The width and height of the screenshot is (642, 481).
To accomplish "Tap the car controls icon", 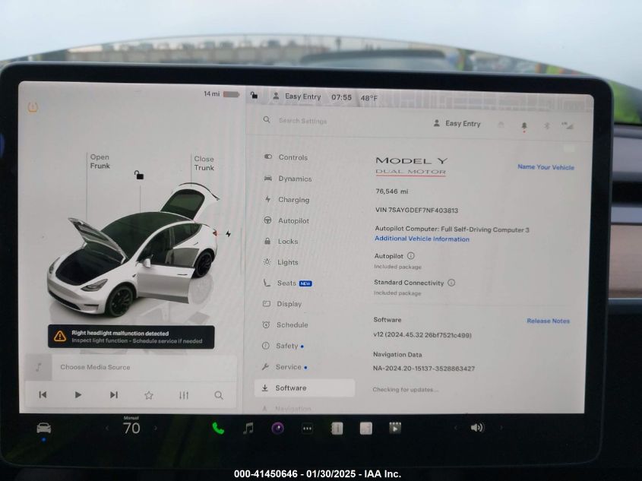I will (44, 428).
